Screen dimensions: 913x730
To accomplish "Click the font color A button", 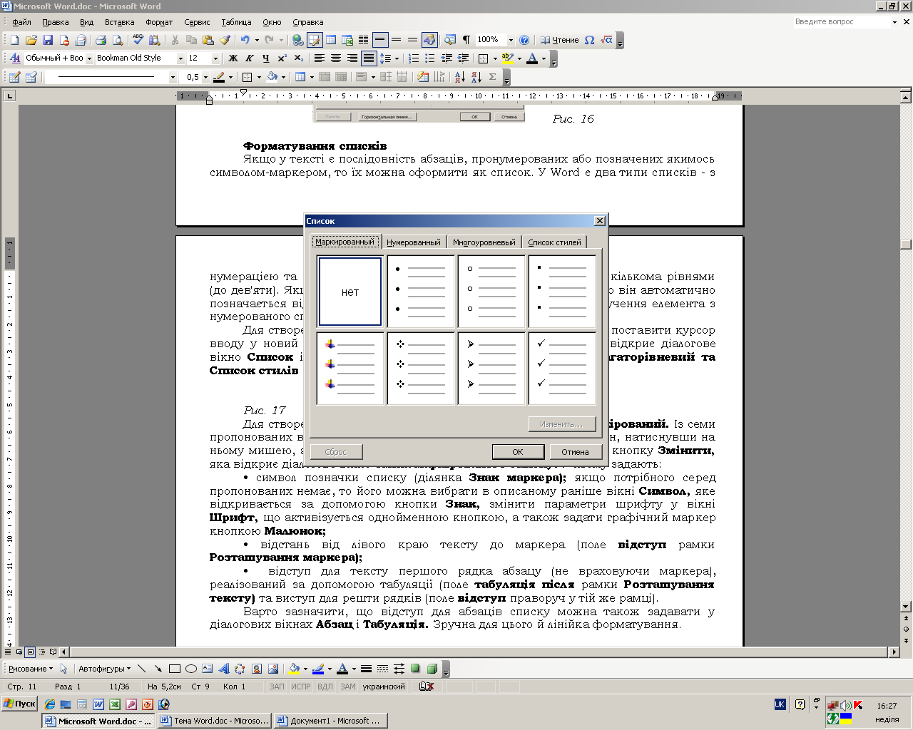I will pos(531,58).
